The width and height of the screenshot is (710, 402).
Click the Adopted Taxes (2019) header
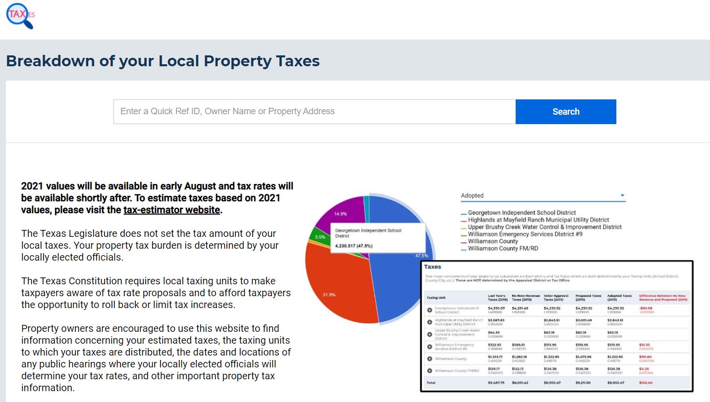[x=620, y=298]
